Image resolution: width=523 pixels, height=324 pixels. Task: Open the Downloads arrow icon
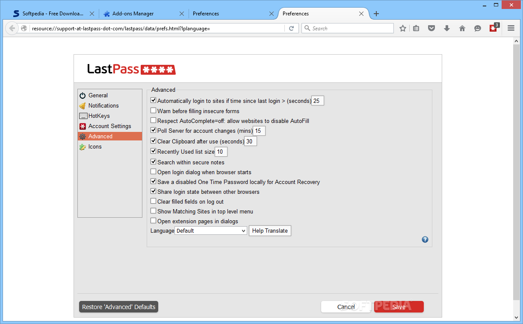coord(447,28)
